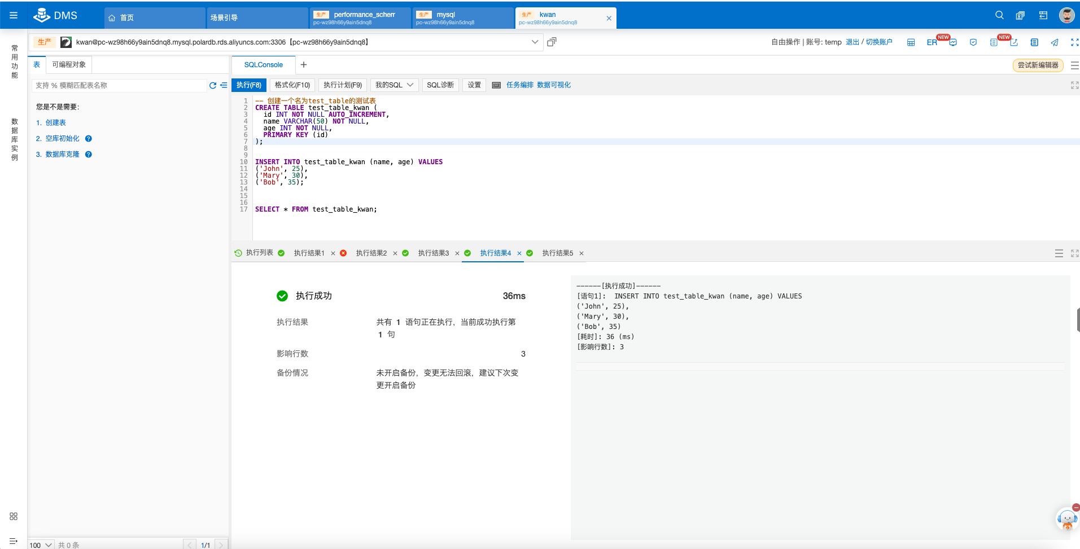Image resolution: width=1080 pixels, height=549 pixels.
Task: Focus the table name search field
Action: point(119,85)
